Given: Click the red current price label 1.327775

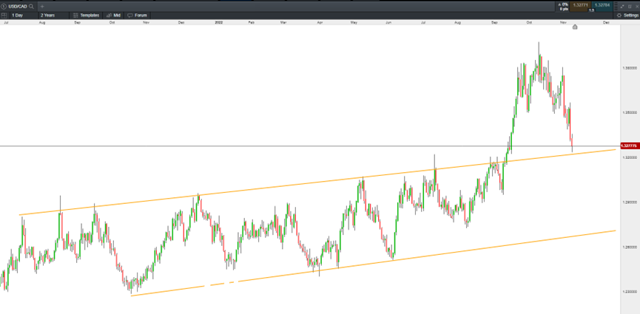Looking at the screenshot, I should click(630, 146).
